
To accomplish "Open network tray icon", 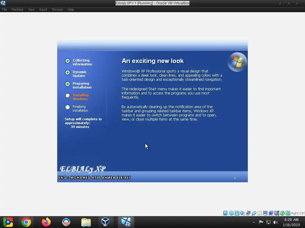I will click(268, 222).
